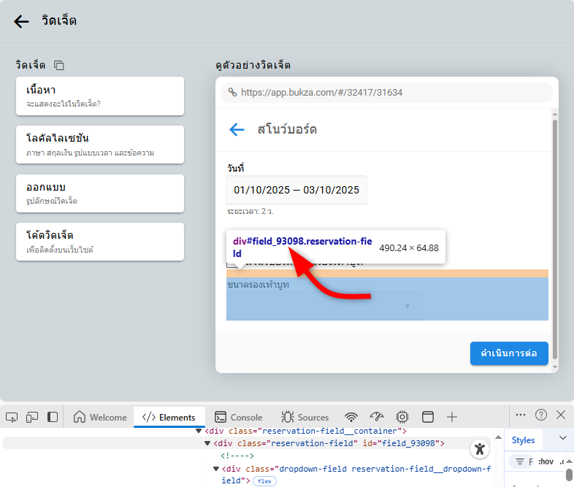Screen dimensions: 574x487
Task: Open the Application tool icon in DevTools
Action: [x=428, y=417]
